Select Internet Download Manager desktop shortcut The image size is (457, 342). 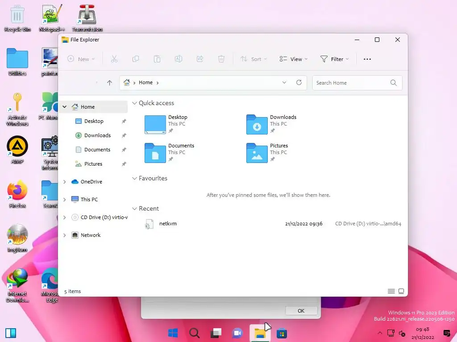(17, 285)
